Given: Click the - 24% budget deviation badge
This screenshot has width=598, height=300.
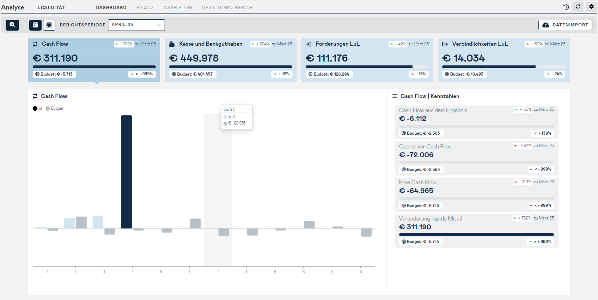Looking at the screenshot, I should pyautogui.click(x=555, y=74).
